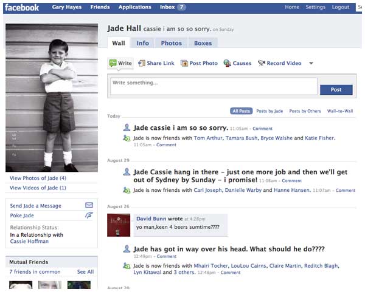
Task: Click the Causes icon
Action: click(x=228, y=63)
